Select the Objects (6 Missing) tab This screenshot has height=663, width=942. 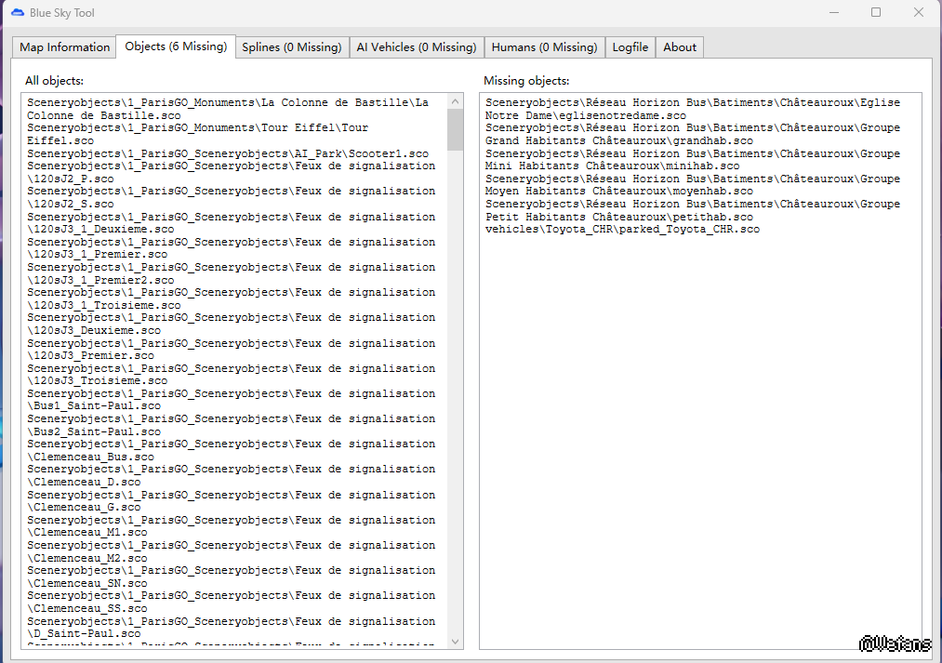(x=176, y=46)
